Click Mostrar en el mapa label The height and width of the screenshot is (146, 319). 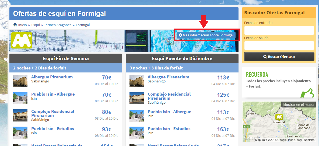298,105
